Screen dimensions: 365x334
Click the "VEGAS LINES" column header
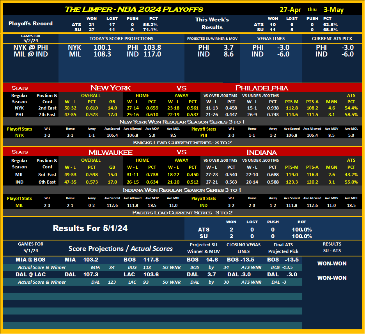pyautogui.click(x=271, y=39)
